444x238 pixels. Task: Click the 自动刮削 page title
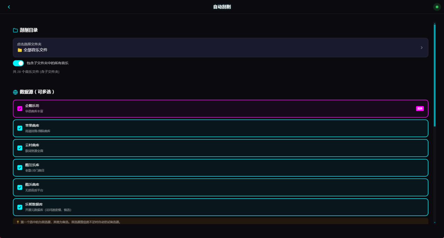[222, 7]
